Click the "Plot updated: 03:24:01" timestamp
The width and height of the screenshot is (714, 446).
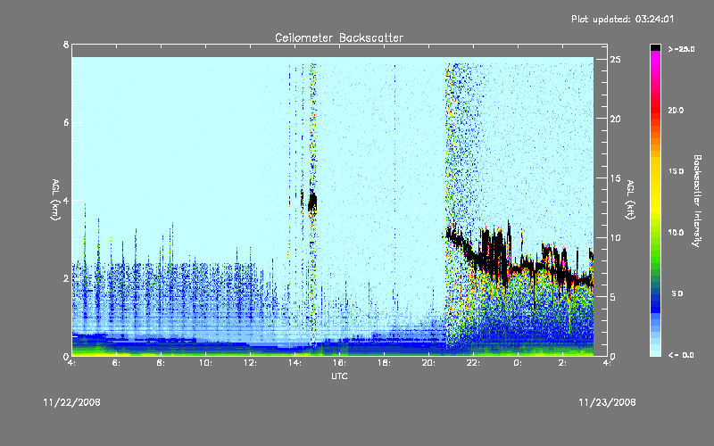[x=622, y=19]
